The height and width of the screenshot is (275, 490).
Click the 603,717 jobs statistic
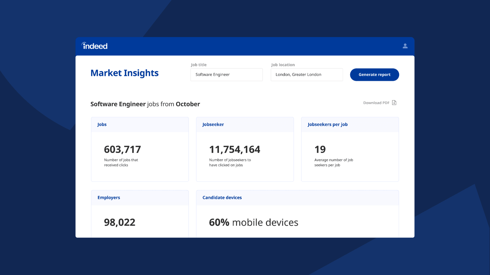122,149
